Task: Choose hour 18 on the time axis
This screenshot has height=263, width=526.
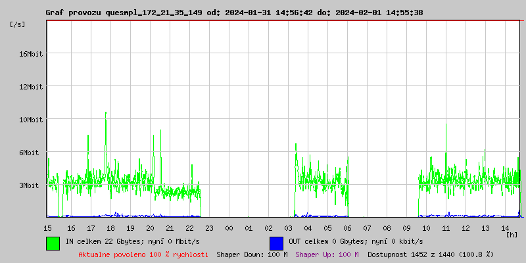Action: pos(110,228)
